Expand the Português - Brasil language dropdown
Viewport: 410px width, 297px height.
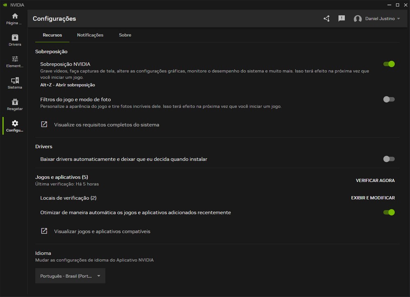pos(70,276)
